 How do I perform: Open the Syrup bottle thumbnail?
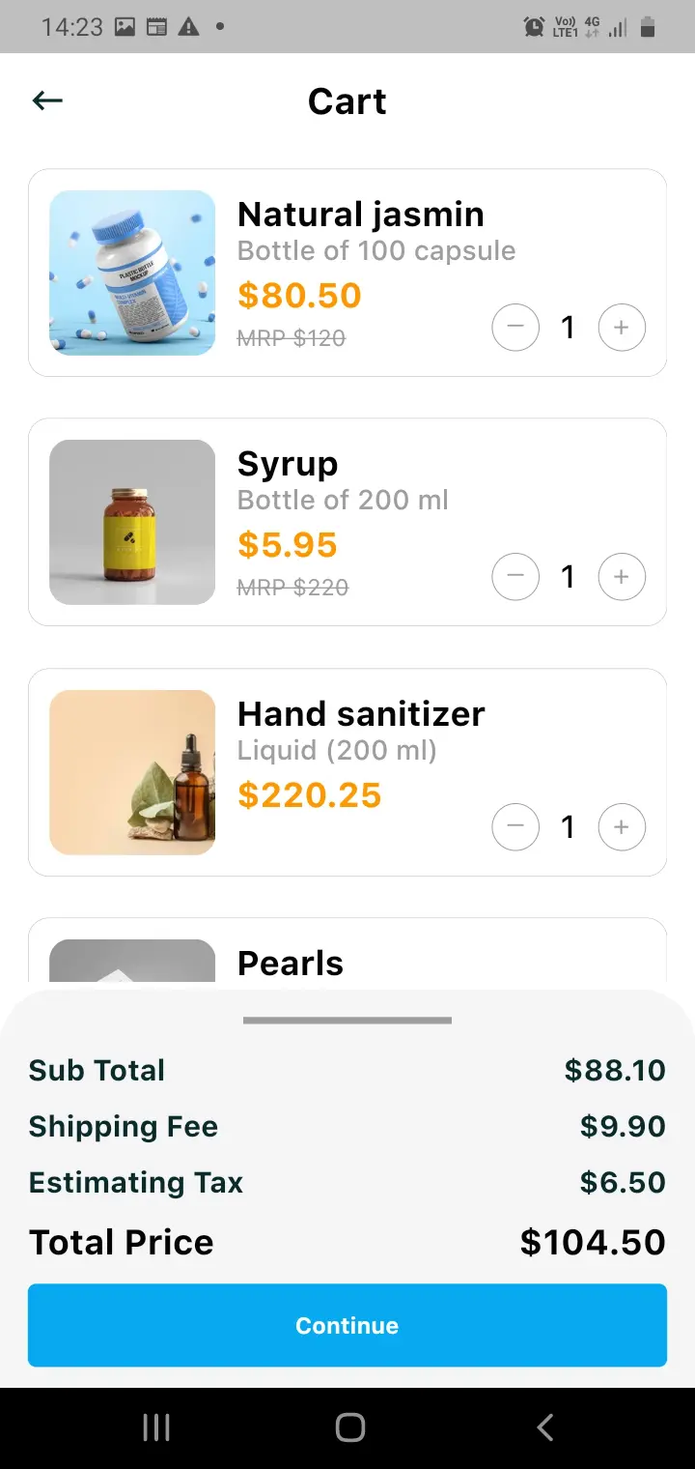(132, 522)
